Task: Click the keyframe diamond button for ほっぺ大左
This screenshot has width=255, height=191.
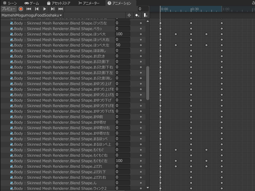Action: (141, 45)
